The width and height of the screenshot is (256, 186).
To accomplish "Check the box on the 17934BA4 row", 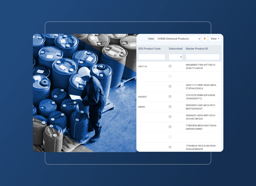I will 170,147.
